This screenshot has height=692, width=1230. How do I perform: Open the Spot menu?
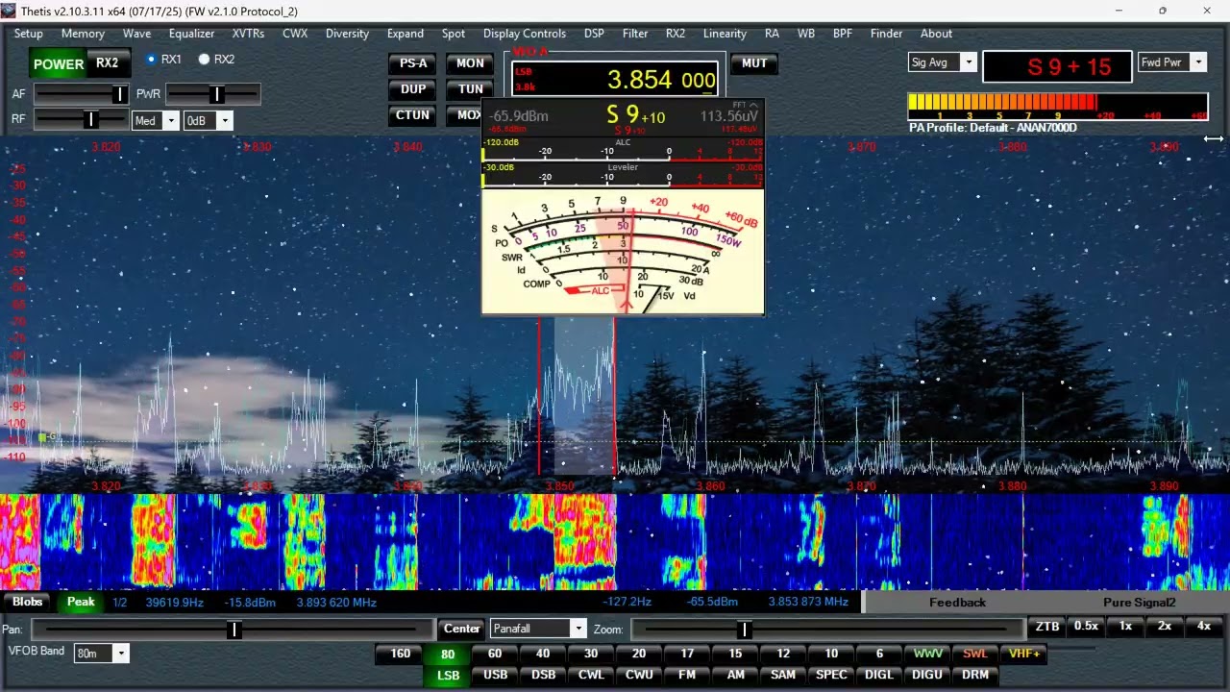point(454,34)
